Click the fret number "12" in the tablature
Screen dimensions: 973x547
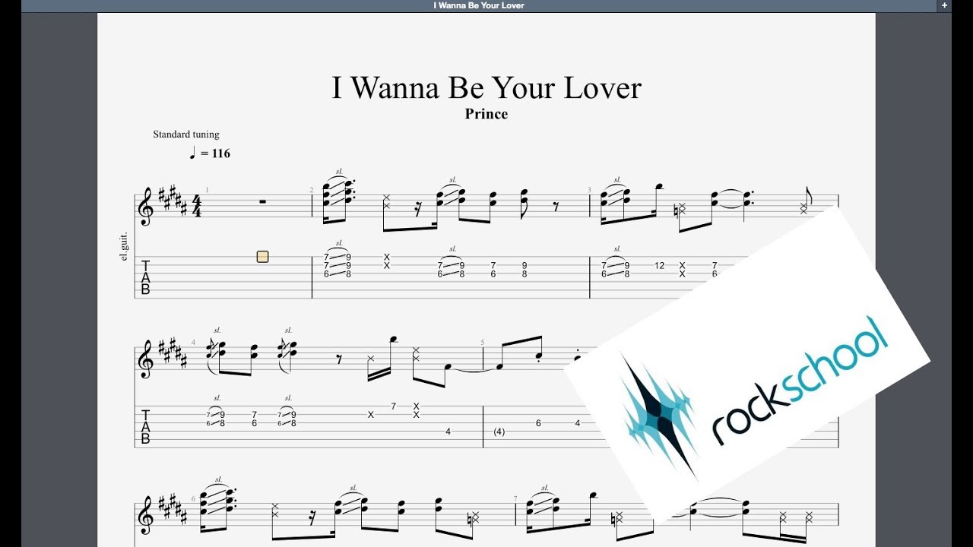coord(659,266)
